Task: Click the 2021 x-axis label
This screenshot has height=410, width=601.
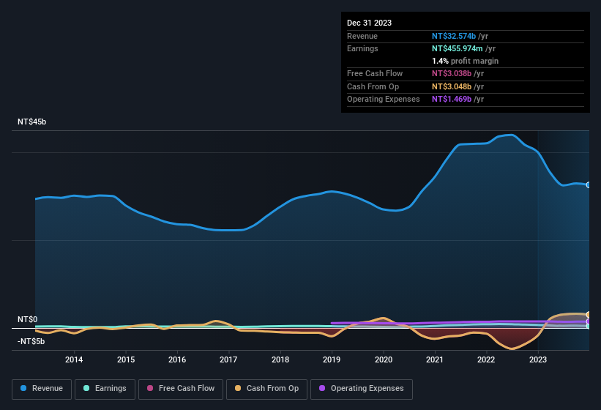Action: (x=435, y=359)
